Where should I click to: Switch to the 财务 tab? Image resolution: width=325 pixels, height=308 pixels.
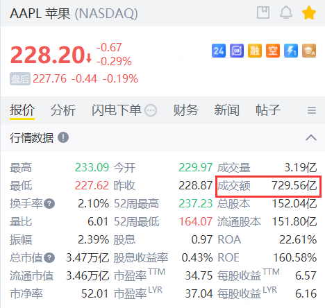186,110
